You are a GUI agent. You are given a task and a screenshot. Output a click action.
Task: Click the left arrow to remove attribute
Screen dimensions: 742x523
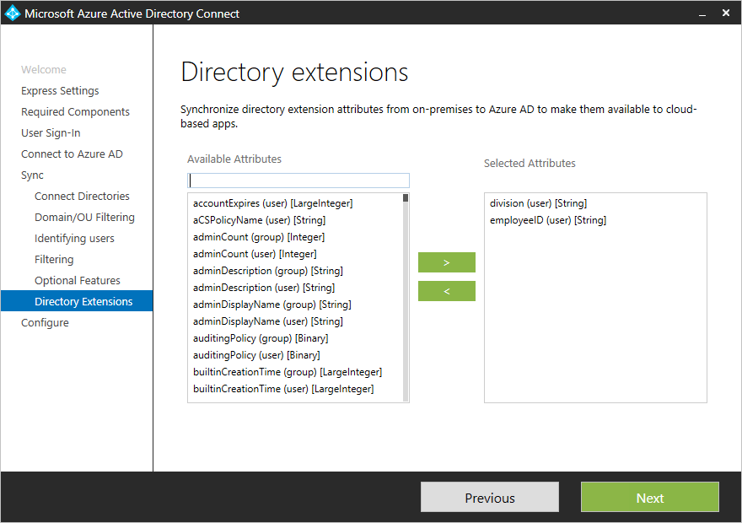(446, 293)
